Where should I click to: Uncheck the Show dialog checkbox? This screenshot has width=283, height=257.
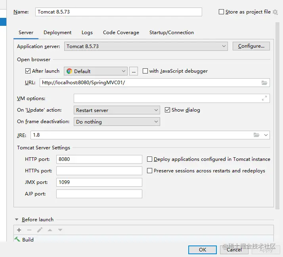click(167, 110)
